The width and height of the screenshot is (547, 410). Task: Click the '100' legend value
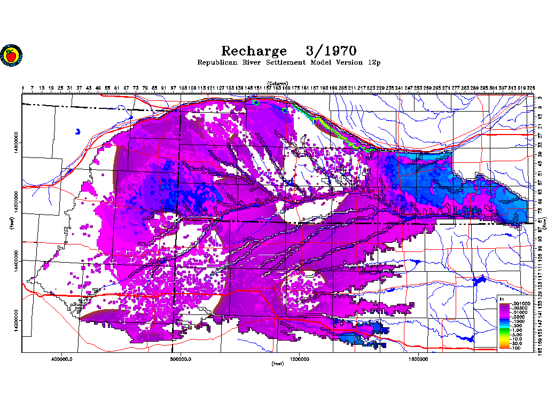[x=517, y=348]
